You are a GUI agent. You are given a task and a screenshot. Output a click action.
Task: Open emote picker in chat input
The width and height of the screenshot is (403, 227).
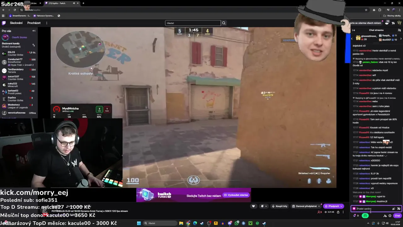coord(394,209)
